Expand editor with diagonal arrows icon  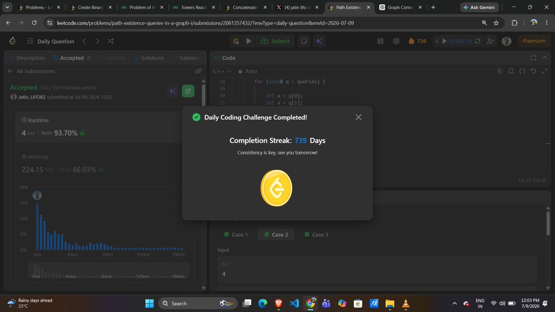click(544, 71)
